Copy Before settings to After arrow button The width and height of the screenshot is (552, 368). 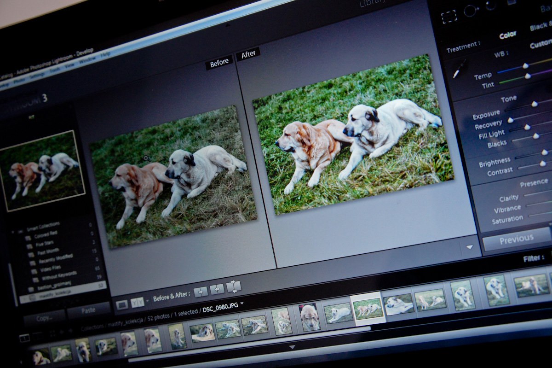tap(201, 292)
